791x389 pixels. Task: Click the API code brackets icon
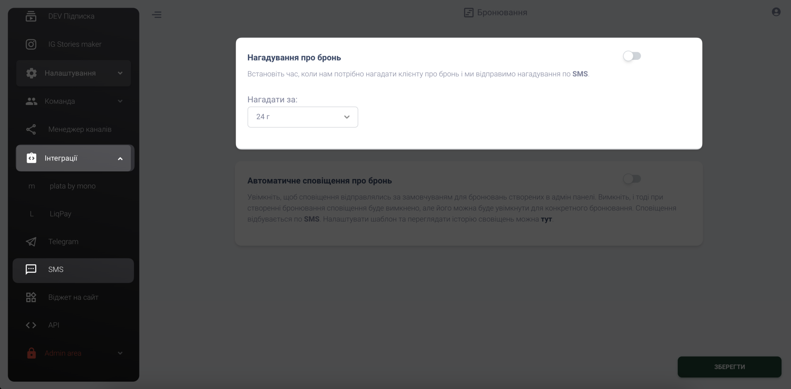click(x=31, y=325)
